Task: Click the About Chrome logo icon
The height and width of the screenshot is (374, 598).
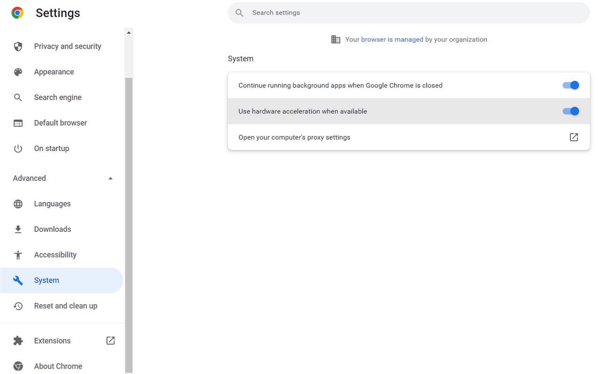Action: tap(18, 366)
